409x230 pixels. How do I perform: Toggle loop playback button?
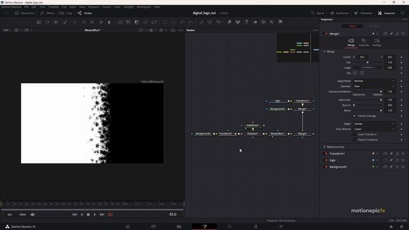tap(110, 215)
